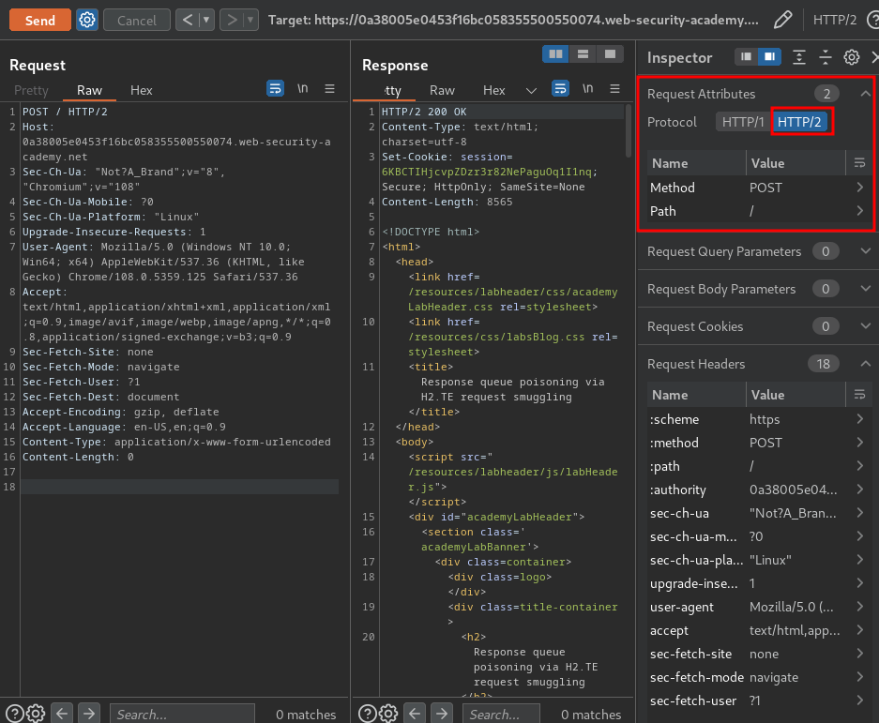Open the Request Hex tab
The height and width of the screenshot is (723, 879).
(x=142, y=90)
